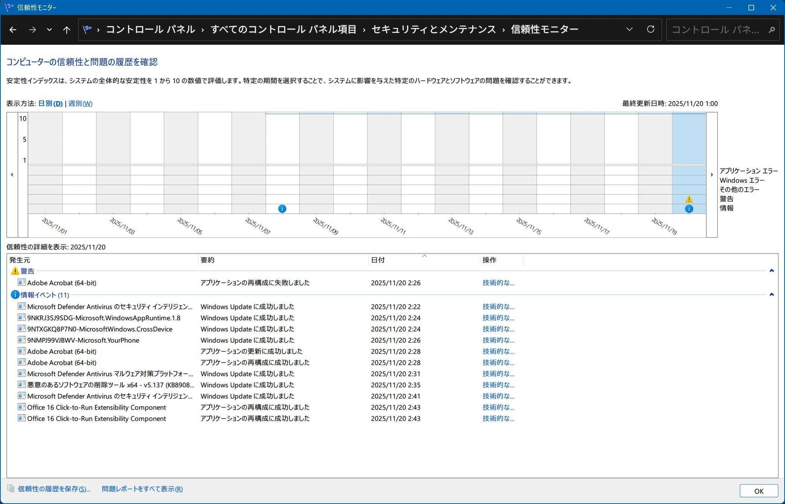Go back with the back arrow
Screen dimensions: 785x504
pos(13,30)
